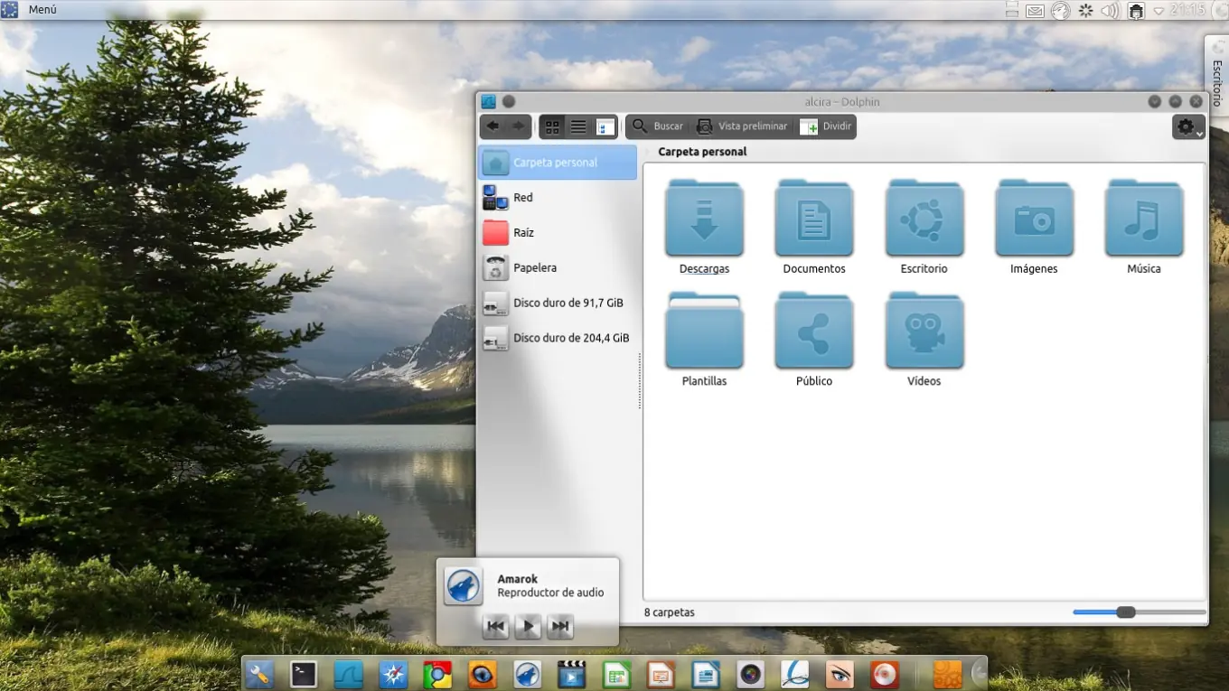Switch to icons view mode
1229x691 pixels.
click(552, 126)
